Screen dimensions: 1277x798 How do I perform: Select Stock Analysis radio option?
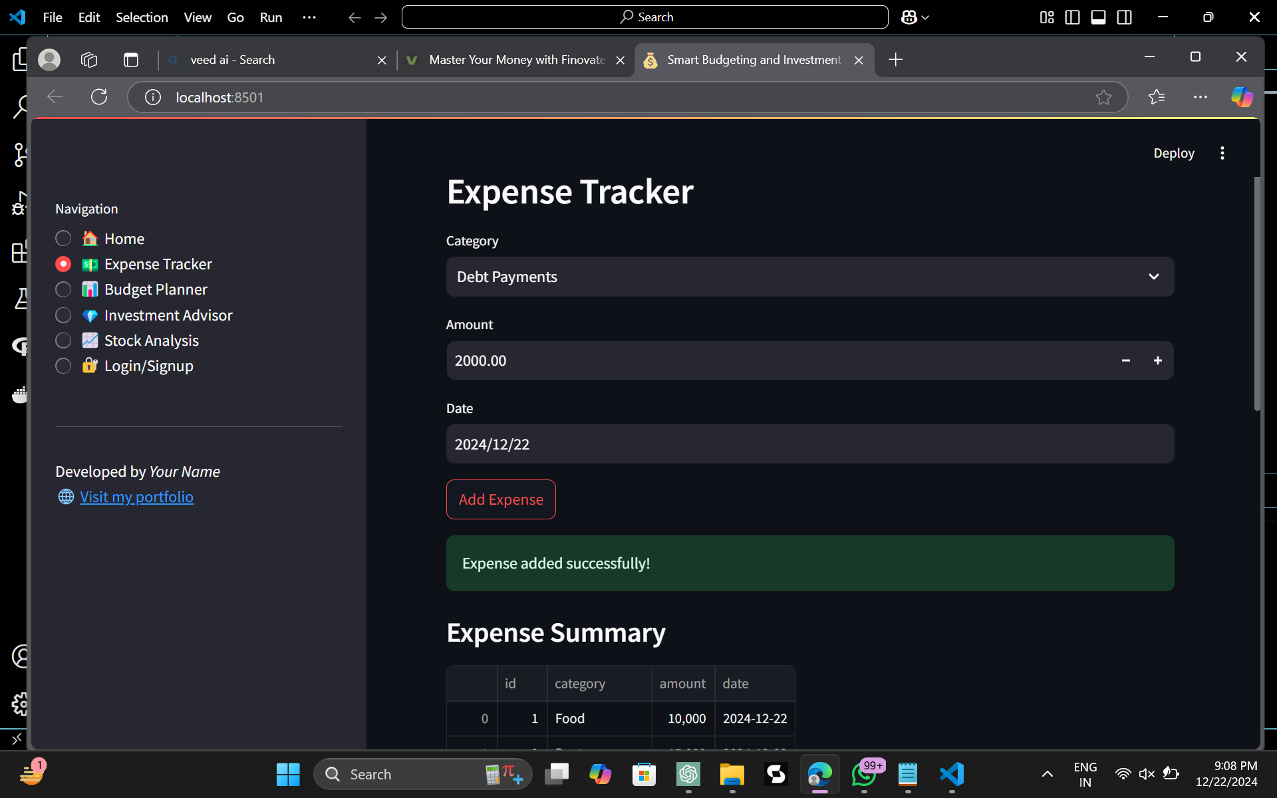click(63, 340)
